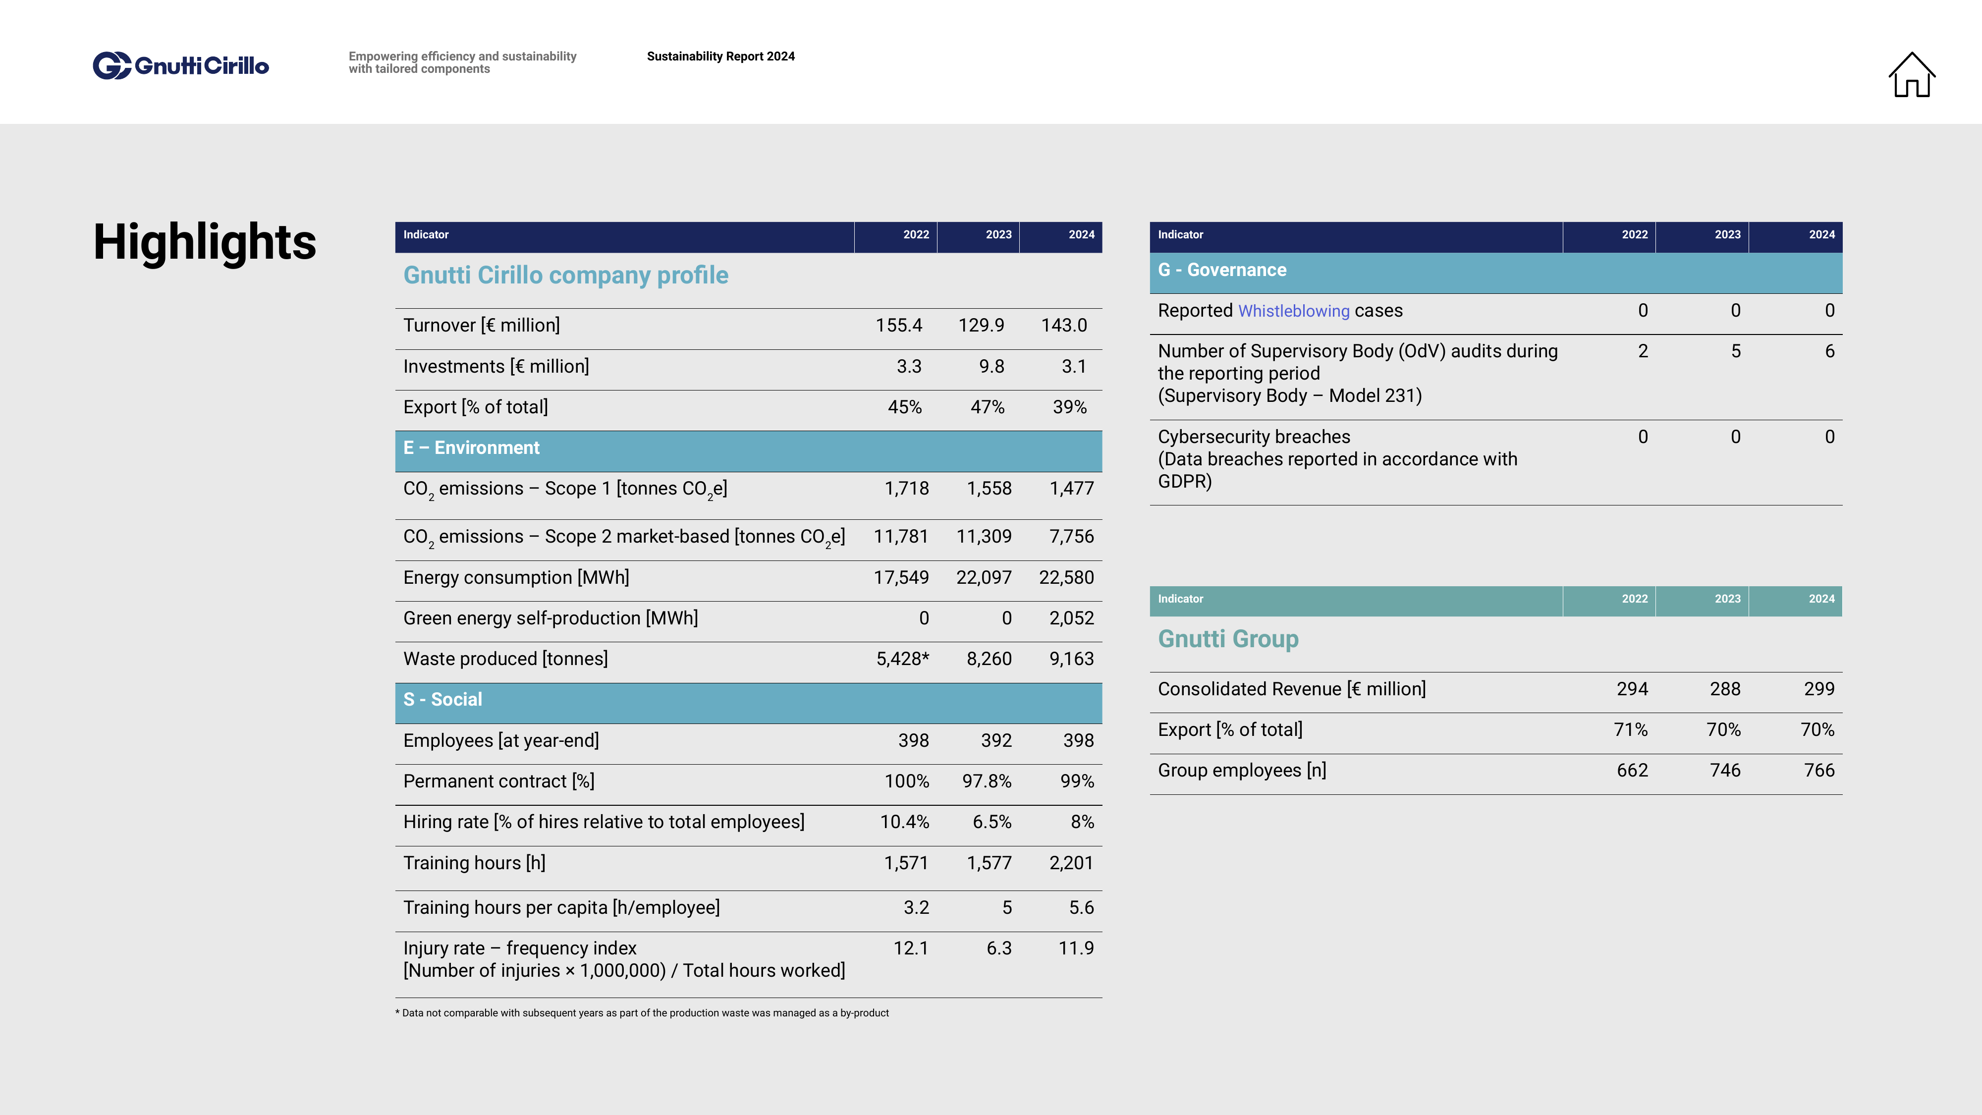This screenshot has height=1115, width=1982.
Task: Select group employees value 746
Action: click(1725, 771)
